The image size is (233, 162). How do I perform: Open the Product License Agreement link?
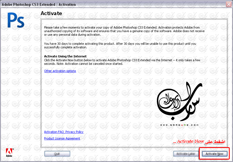[62, 138]
